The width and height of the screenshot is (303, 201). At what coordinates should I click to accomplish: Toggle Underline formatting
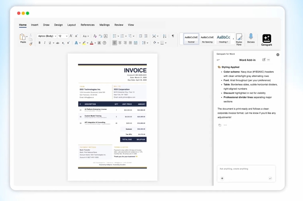(50, 43)
